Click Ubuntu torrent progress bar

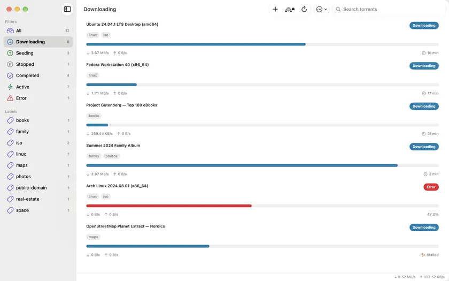point(262,44)
